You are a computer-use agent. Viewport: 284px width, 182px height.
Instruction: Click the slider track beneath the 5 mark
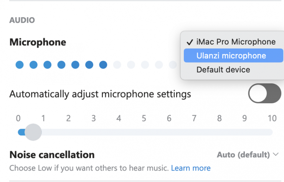[144, 132]
